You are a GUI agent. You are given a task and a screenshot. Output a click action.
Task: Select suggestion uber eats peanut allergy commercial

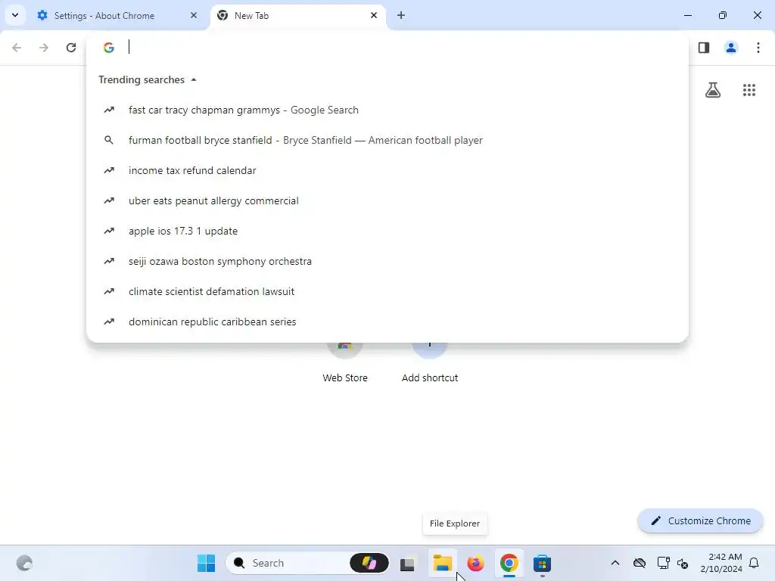(x=387, y=201)
